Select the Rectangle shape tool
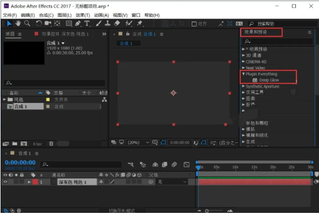319x214 pixels. [69, 24]
